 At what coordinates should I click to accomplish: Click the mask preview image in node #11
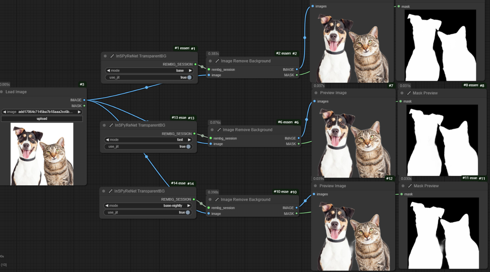438,233
